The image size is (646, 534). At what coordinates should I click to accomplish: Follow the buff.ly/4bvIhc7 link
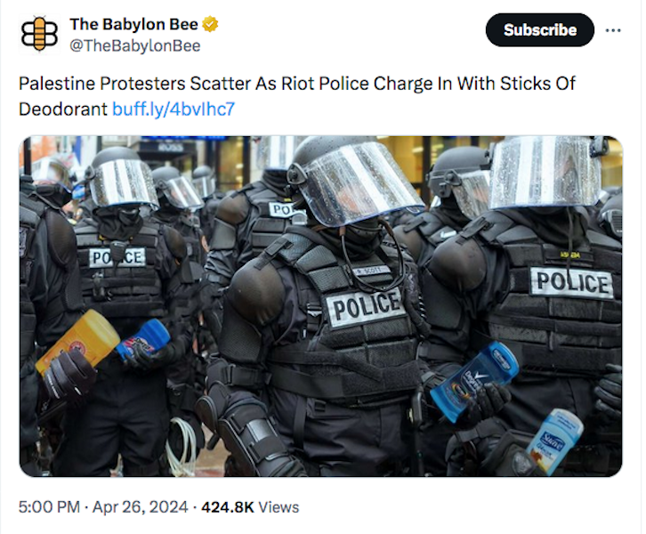click(174, 109)
